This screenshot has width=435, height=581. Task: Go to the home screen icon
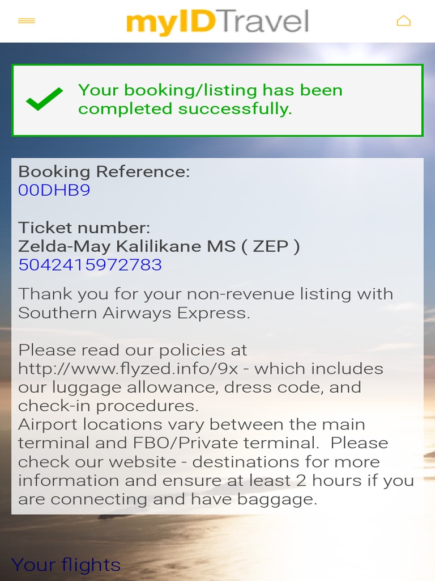click(x=403, y=21)
